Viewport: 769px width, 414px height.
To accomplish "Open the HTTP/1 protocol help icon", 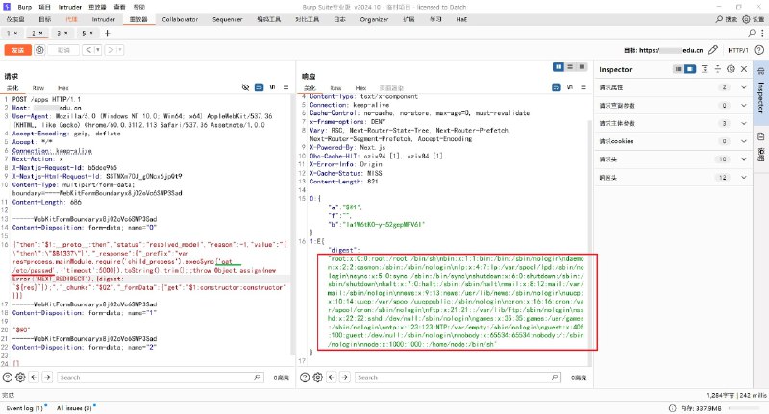I will tap(759, 49).
